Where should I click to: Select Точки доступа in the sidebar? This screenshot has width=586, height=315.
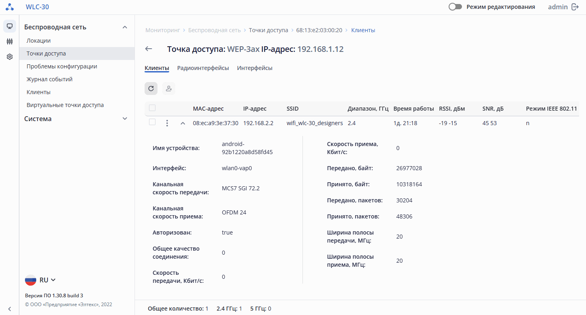(x=77, y=54)
